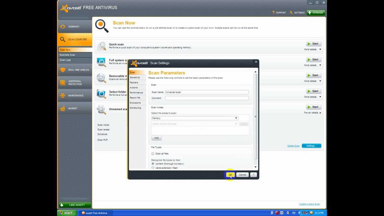
Task: Open Scan Logs in sidebar
Action: pyautogui.click(x=75, y=60)
